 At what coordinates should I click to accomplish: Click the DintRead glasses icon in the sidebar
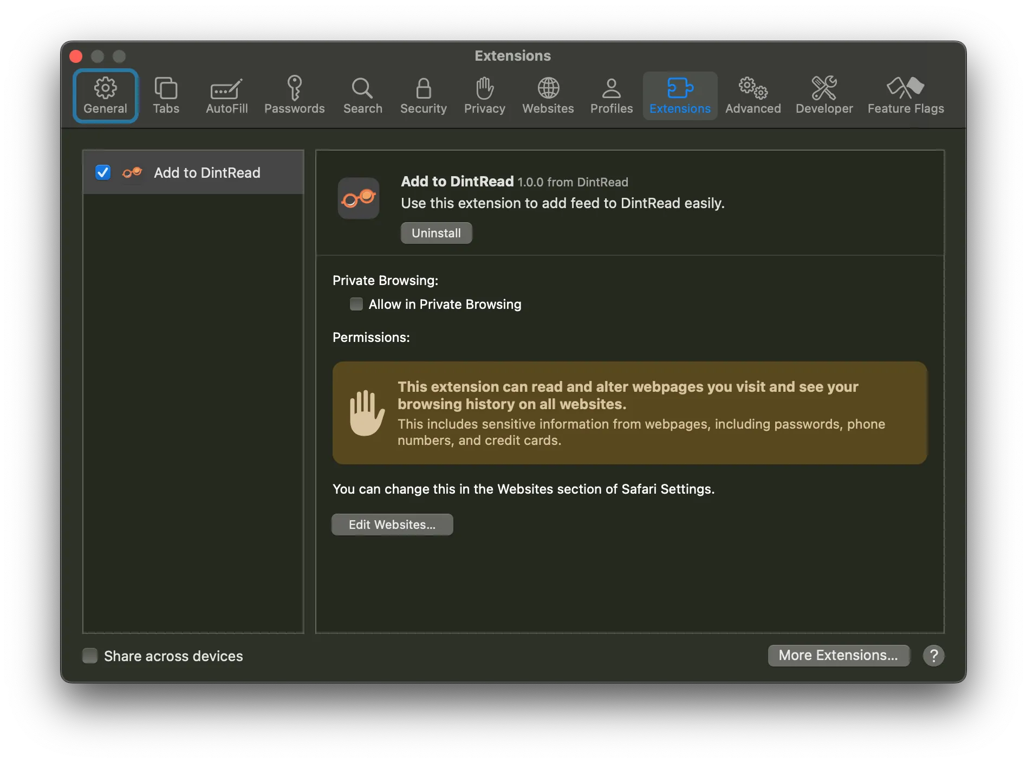[132, 173]
